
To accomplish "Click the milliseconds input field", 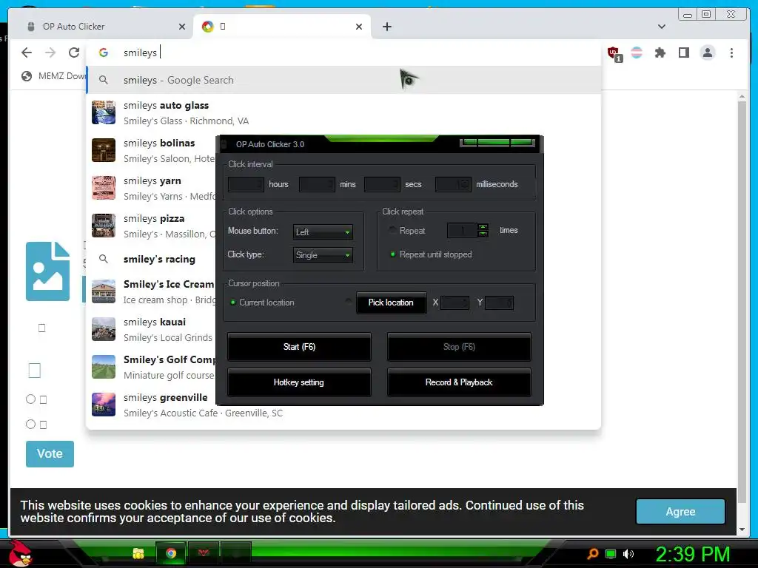I will click(453, 184).
